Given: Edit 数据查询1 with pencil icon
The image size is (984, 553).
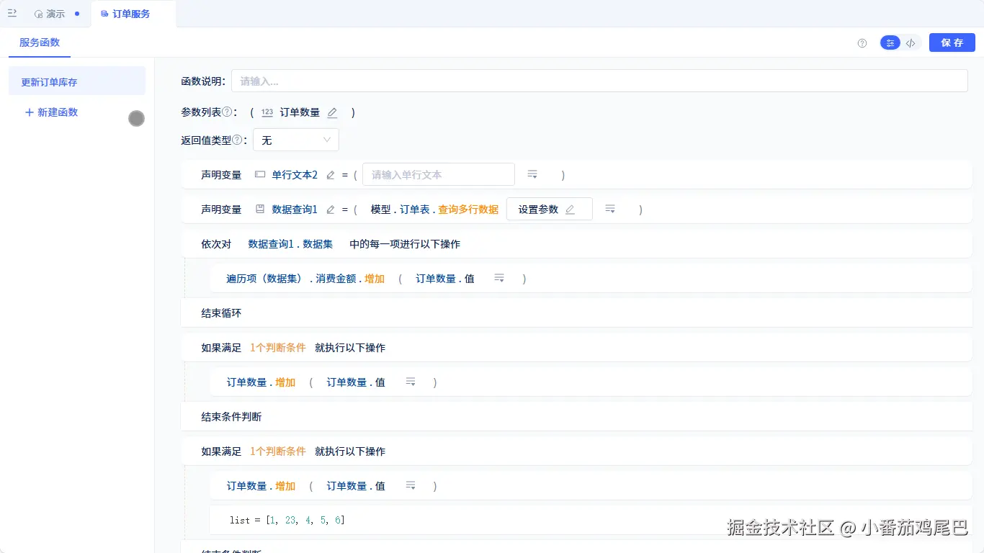Looking at the screenshot, I should coord(331,209).
